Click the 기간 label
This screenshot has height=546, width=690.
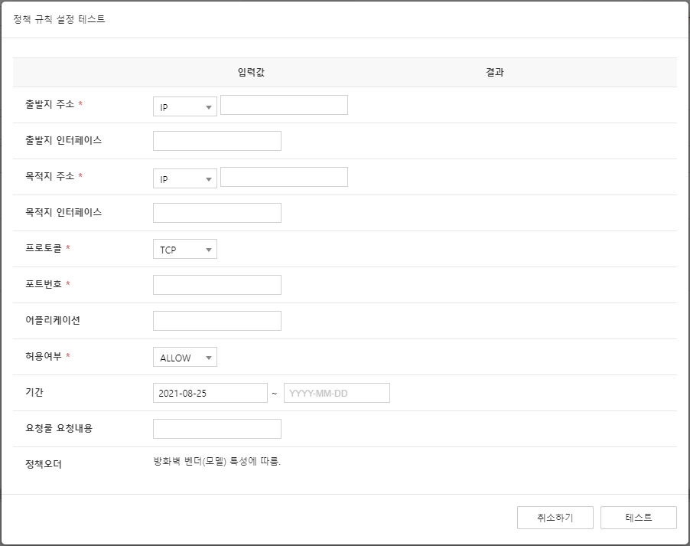34,392
